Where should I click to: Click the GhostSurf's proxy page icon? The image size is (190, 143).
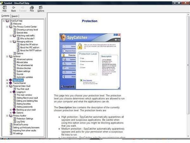point(11,125)
